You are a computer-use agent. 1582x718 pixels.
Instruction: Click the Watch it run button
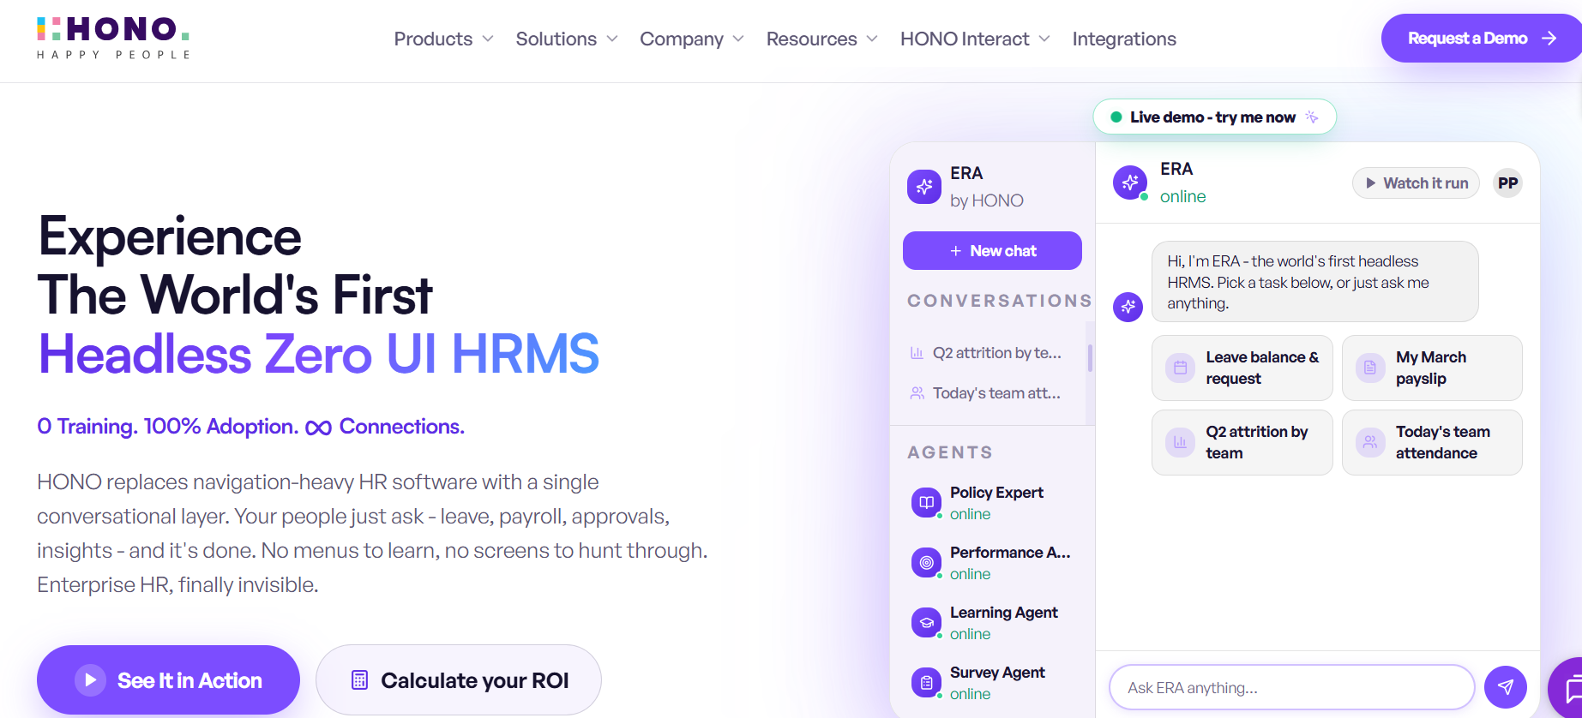(1416, 183)
